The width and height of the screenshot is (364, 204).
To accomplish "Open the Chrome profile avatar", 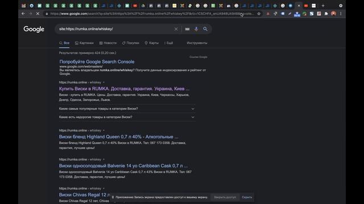I will click(334, 14).
